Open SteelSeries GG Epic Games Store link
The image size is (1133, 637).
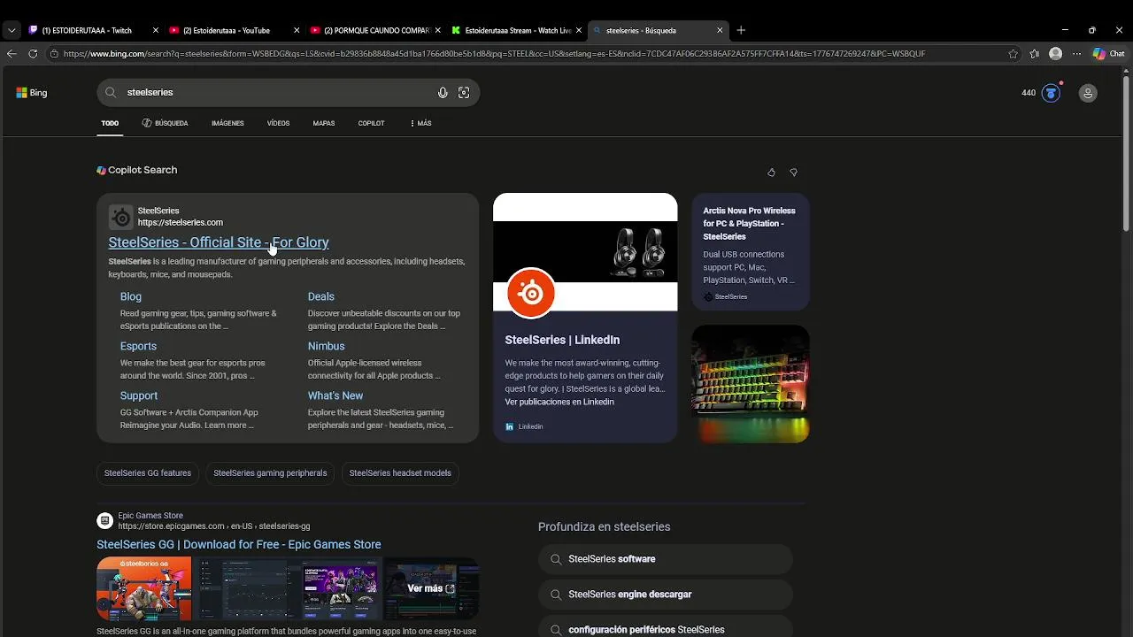point(239,544)
